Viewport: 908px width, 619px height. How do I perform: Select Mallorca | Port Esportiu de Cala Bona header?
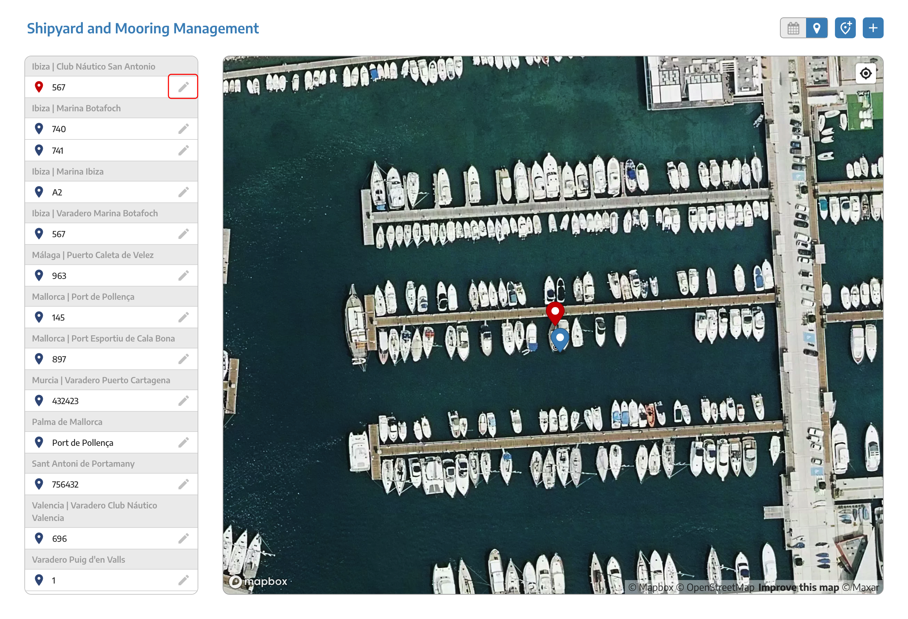click(x=111, y=339)
